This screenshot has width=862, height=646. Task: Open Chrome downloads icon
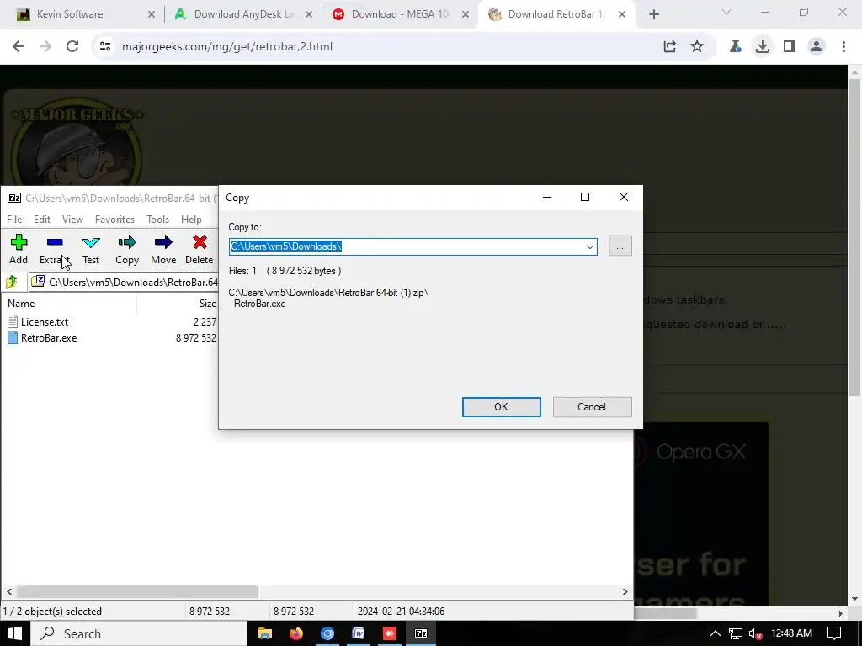(763, 47)
